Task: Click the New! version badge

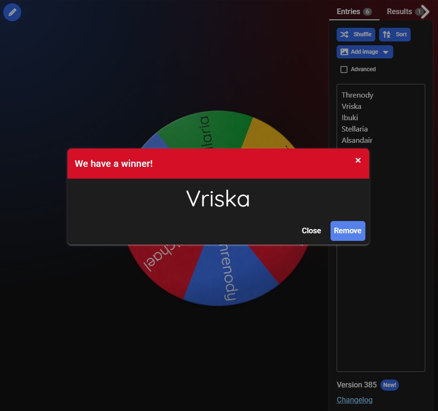Action: click(x=389, y=385)
